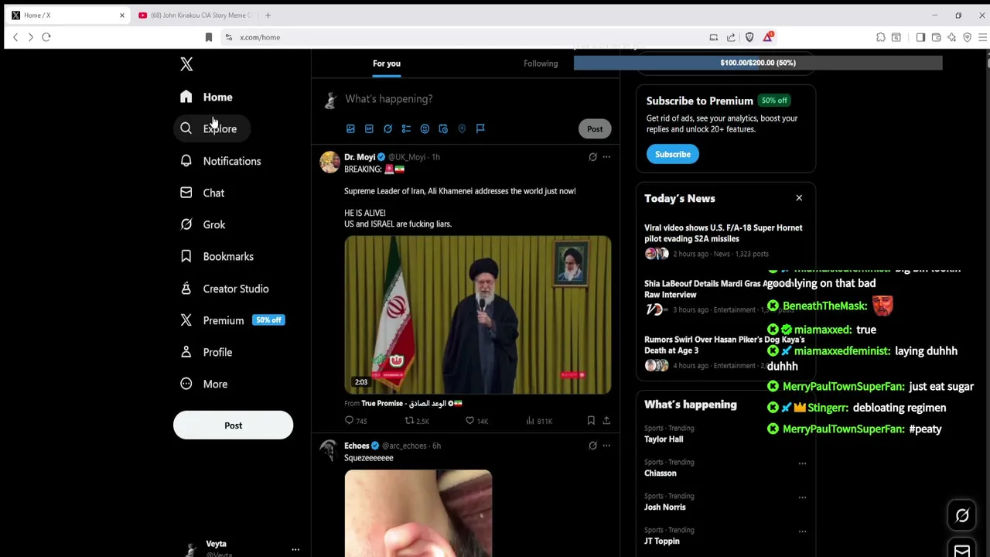
Task: Reply to Dr. Moyi's post
Action: click(356, 421)
